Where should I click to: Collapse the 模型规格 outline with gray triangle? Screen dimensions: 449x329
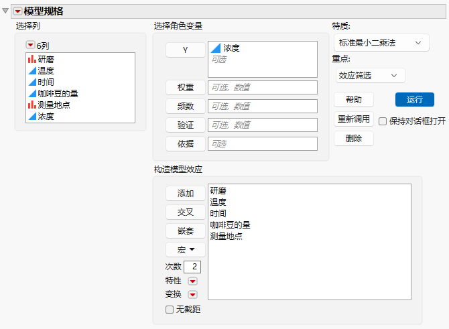click(x=5, y=11)
